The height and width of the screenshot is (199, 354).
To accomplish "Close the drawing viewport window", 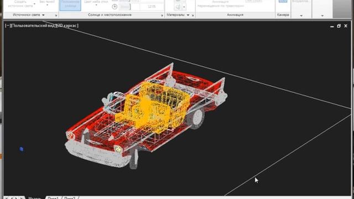I will pos(346,26).
